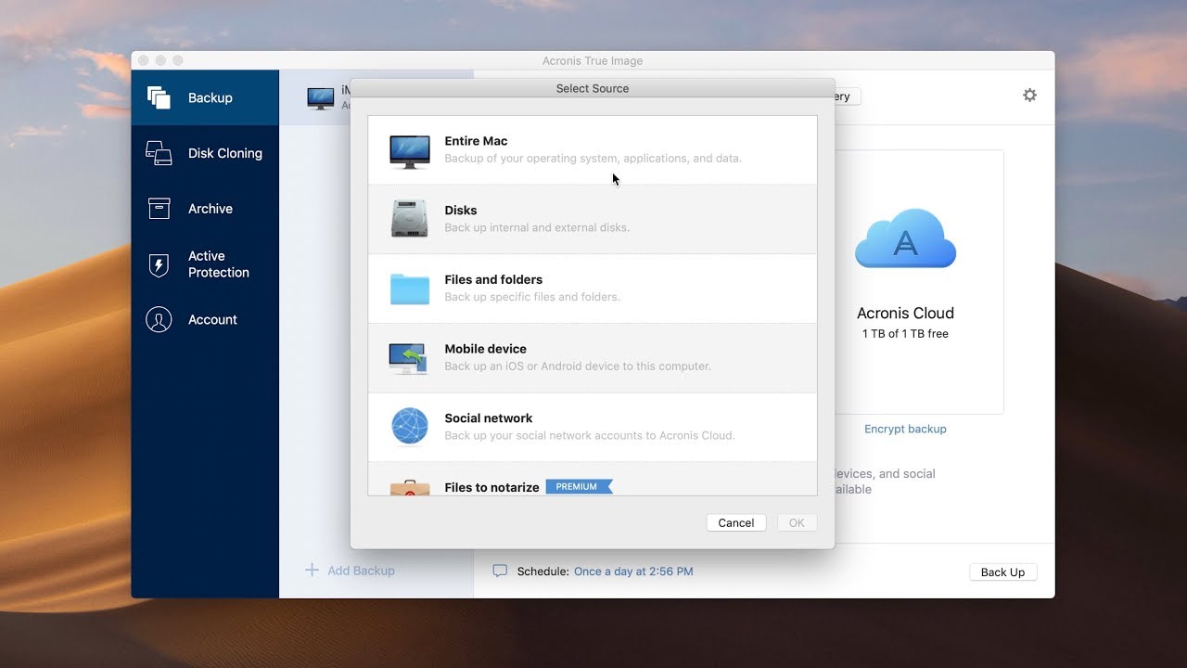Click the Social network globe icon

(409, 427)
